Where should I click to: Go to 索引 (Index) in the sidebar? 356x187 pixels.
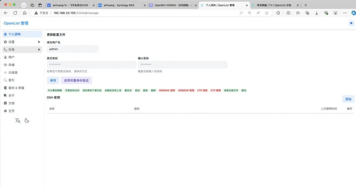11,80
